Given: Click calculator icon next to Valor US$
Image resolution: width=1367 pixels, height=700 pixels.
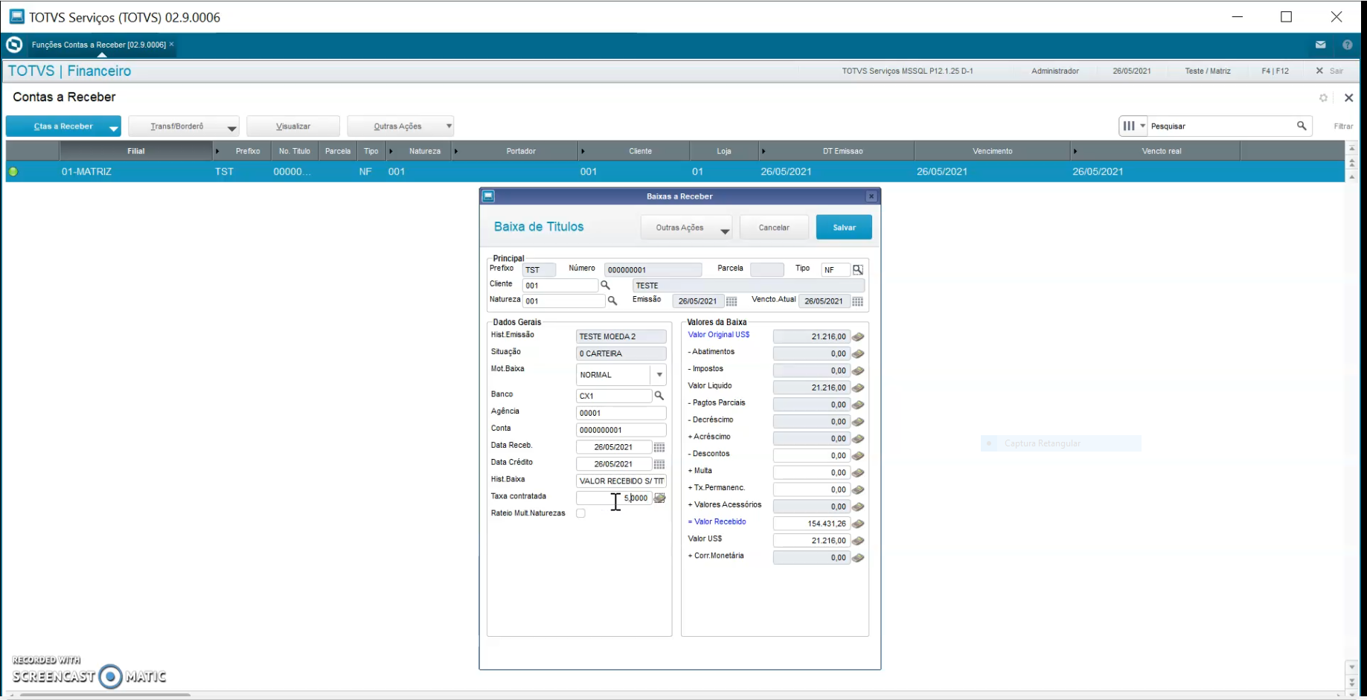Looking at the screenshot, I should coord(858,541).
